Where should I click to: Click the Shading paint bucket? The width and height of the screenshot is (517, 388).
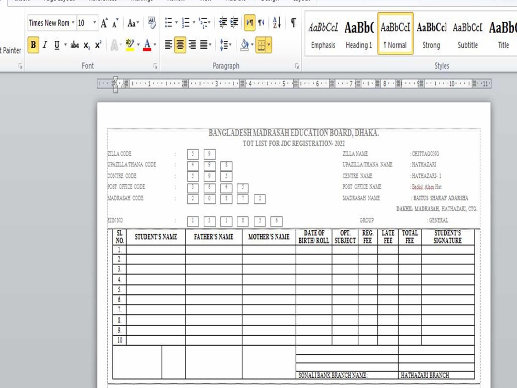pos(245,45)
